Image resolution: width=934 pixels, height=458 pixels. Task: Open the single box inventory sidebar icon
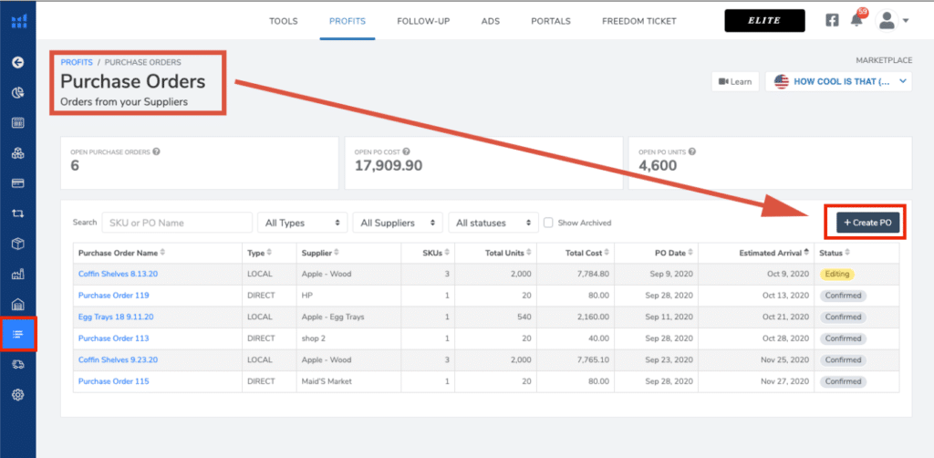pos(18,244)
